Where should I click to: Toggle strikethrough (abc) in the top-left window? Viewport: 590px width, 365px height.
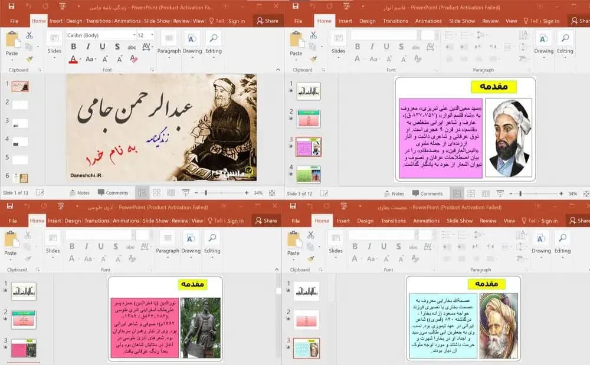point(132,47)
